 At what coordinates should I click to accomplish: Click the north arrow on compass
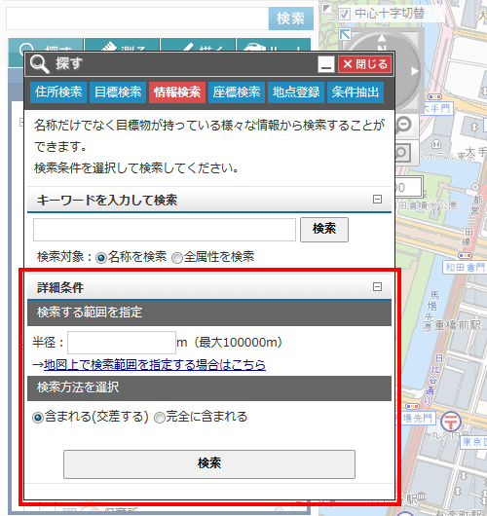tap(382, 39)
